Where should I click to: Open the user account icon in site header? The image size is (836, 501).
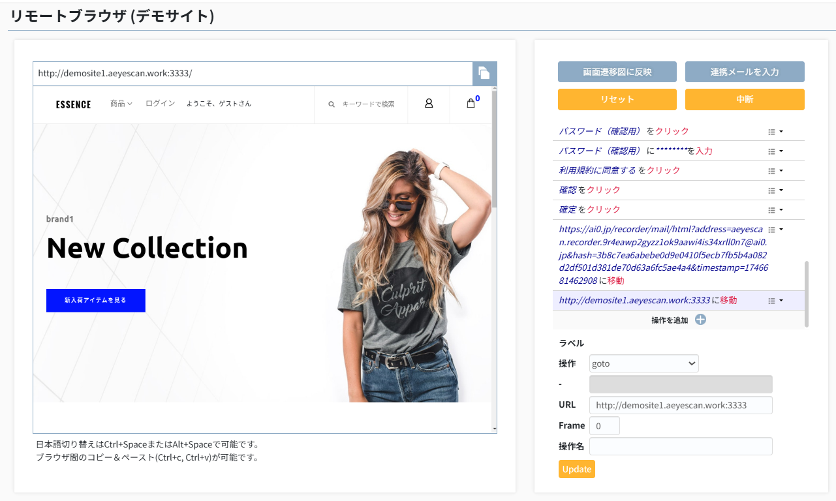pyautogui.click(x=429, y=103)
